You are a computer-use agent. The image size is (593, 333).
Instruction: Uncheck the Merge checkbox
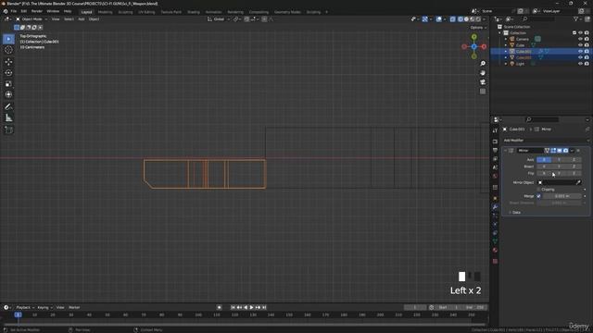click(x=538, y=196)
